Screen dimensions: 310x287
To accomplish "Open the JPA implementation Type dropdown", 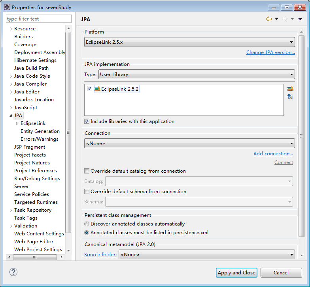I will [197, 74].
